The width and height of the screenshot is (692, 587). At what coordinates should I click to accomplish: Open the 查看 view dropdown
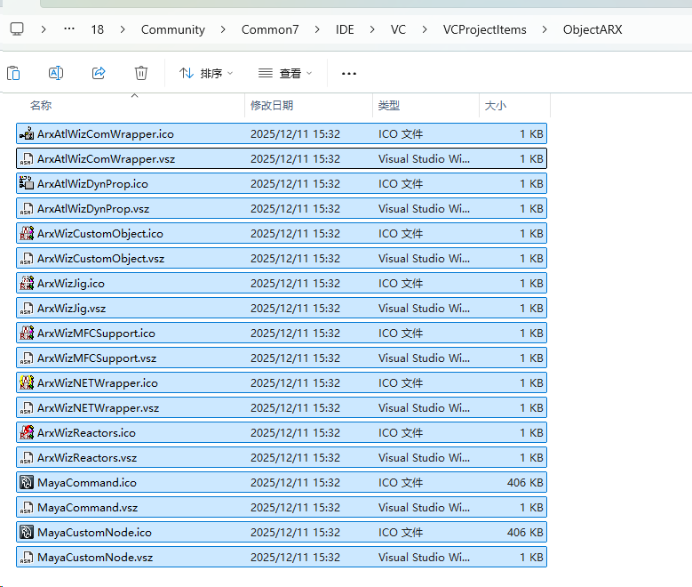click(x=284, y=73)
